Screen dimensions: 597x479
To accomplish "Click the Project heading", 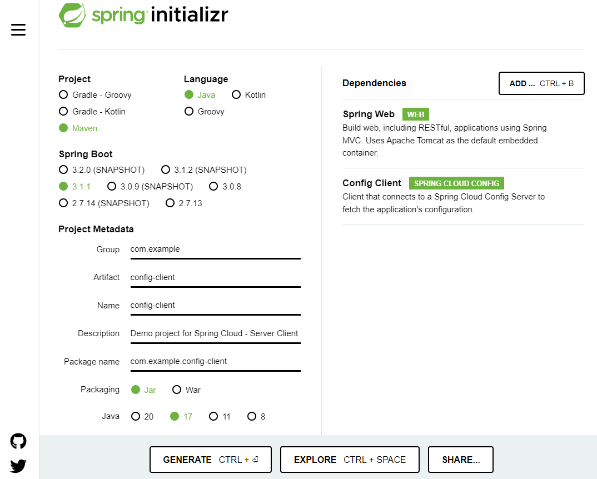I will tap(74, 79).
